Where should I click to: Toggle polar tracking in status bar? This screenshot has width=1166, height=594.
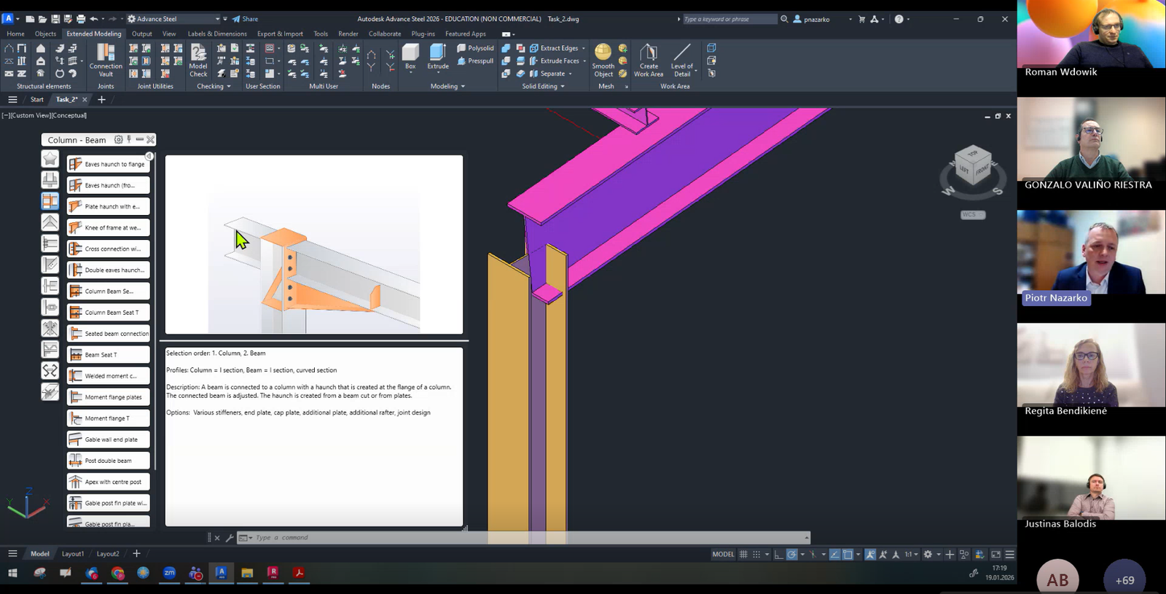(792, 555)
